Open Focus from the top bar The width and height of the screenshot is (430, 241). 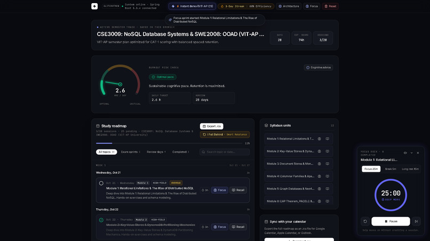pyautogui.click(x=312, y=6)
